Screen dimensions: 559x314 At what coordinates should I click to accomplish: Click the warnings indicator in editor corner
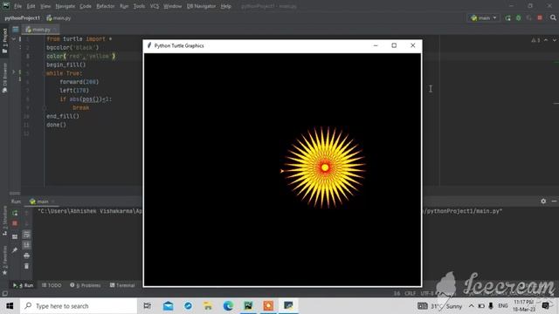click(x=535, y=40)
